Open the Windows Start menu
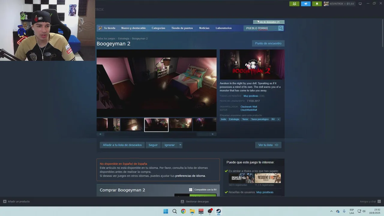 (x=166, y=211)
